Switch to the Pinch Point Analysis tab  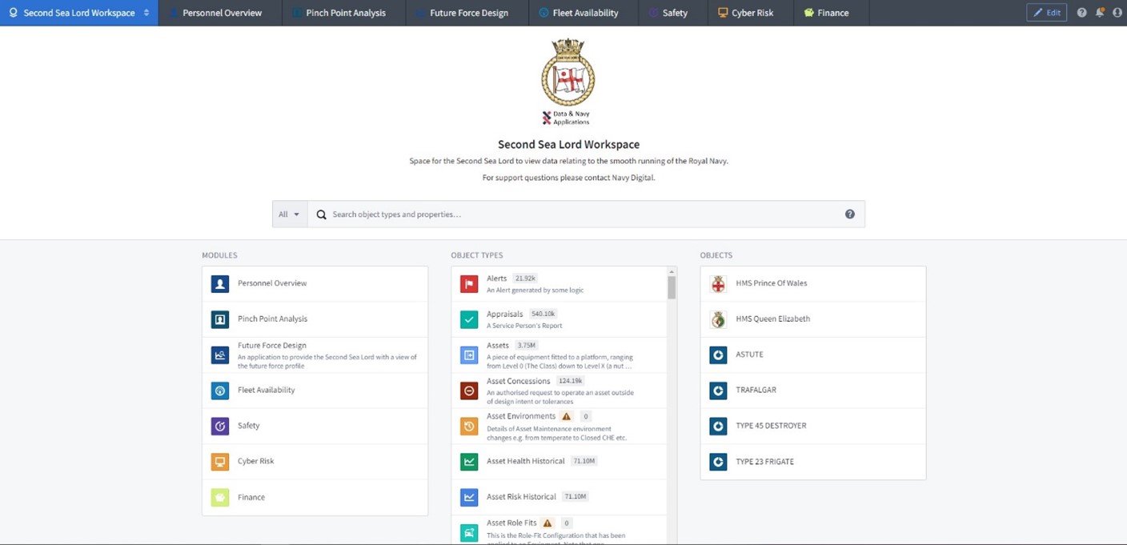coord(345,13)
